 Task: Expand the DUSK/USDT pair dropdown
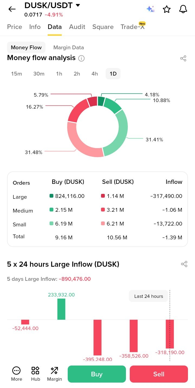(x=78, y=5)
